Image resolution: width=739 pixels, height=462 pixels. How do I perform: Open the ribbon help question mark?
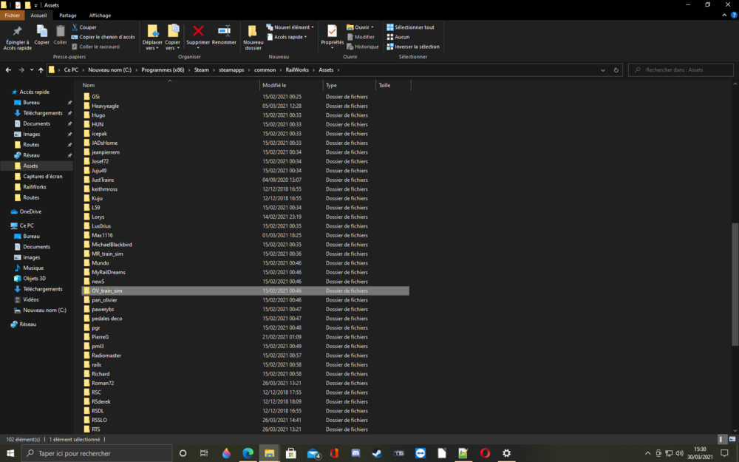click(733, 16)
